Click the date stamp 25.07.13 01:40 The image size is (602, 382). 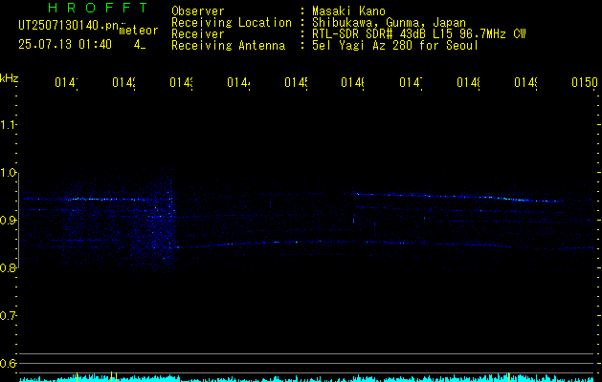tap(65, 45)
